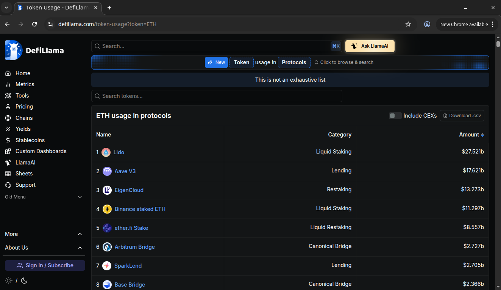Switch to light theme via the sun icon

coord(8,281)
